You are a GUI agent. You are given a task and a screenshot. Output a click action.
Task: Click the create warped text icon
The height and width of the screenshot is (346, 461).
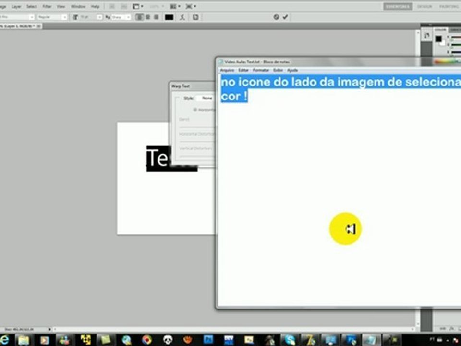[x=182, y=17]
